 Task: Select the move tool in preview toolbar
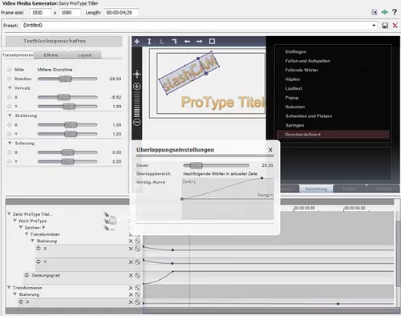coord(137,42)
